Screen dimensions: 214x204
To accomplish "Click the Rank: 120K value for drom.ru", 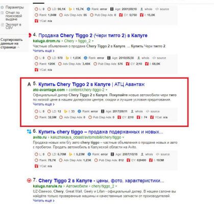I will (x=52, y=64).
